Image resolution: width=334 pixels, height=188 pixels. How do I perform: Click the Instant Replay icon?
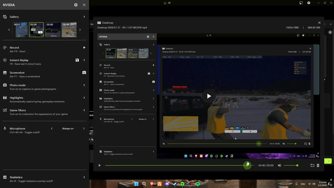click(5, 60)
